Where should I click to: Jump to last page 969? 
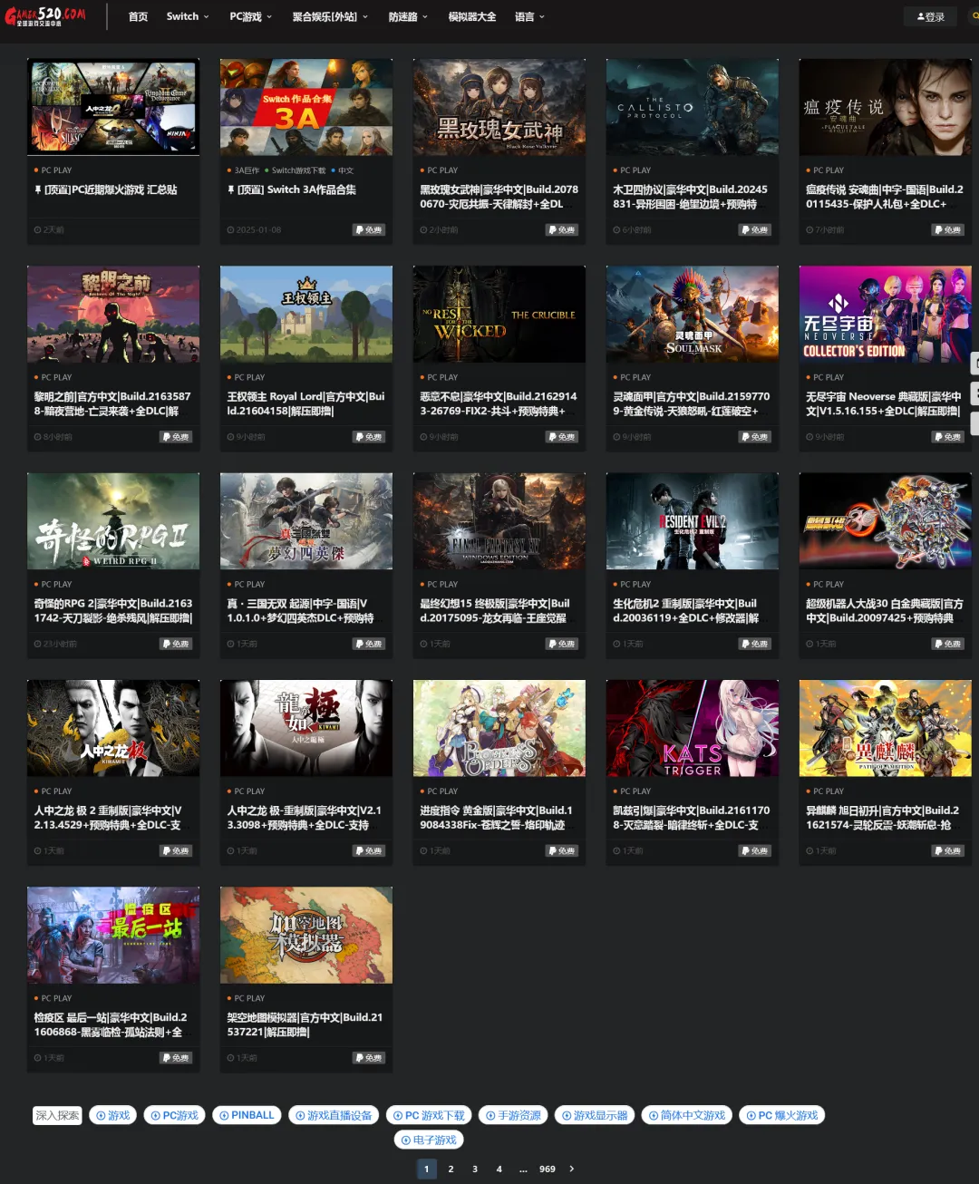click(x=548, y=1169)
